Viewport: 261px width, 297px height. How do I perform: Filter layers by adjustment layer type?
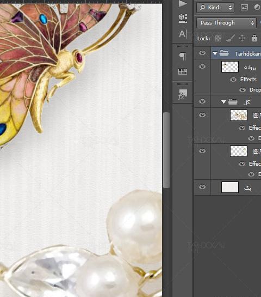[x=257, y=8]
